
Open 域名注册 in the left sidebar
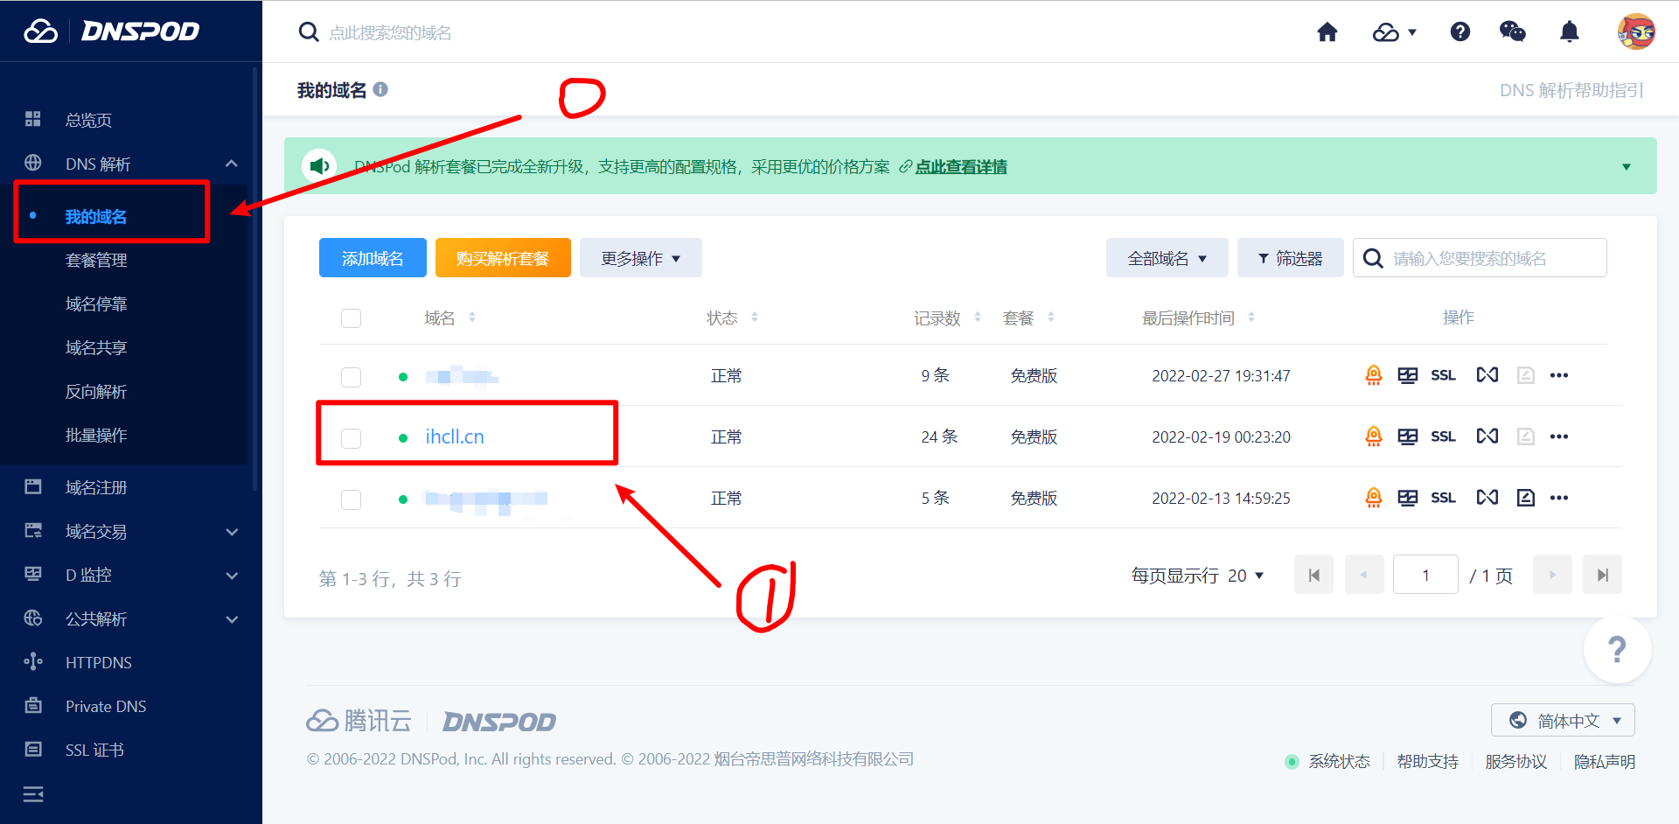pos(96,487)
